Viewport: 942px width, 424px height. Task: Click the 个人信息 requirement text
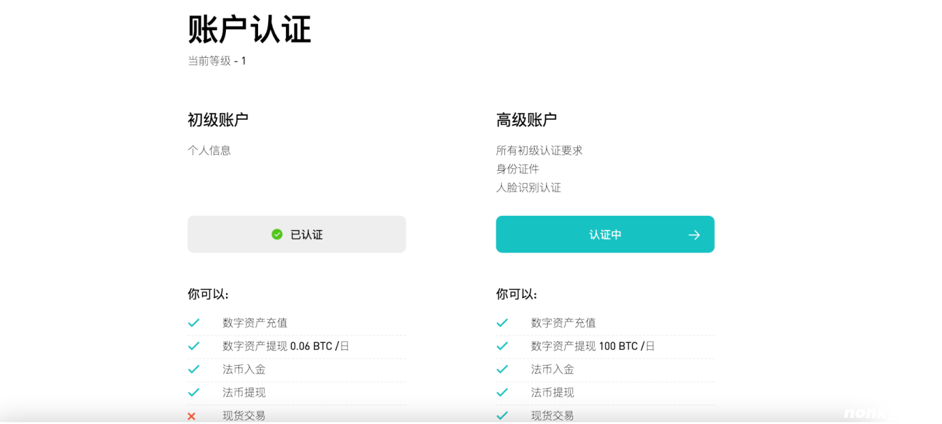(210, 150)
